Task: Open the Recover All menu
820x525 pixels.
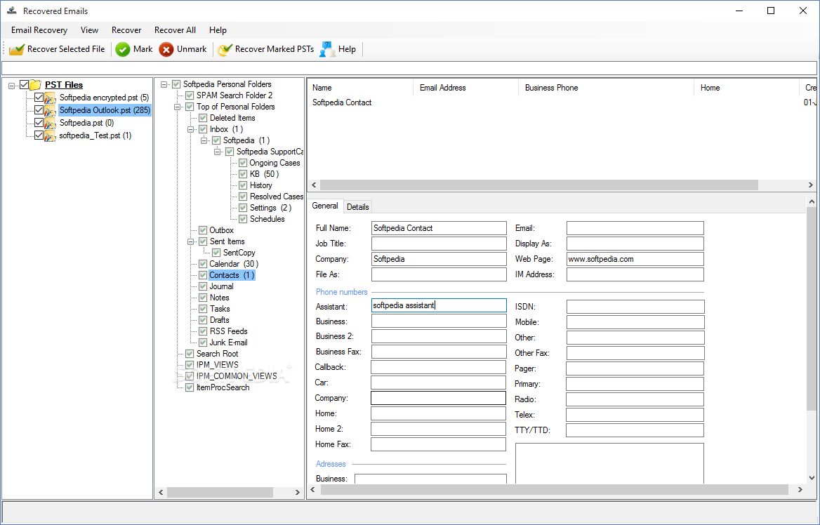Action: [176, 29]
